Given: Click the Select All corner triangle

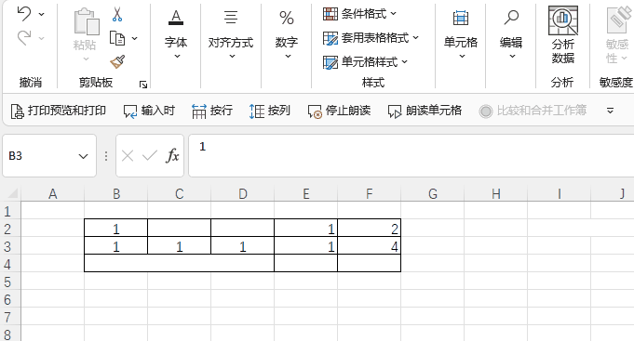Looking at the screenshot, I should tap(12, 193).
